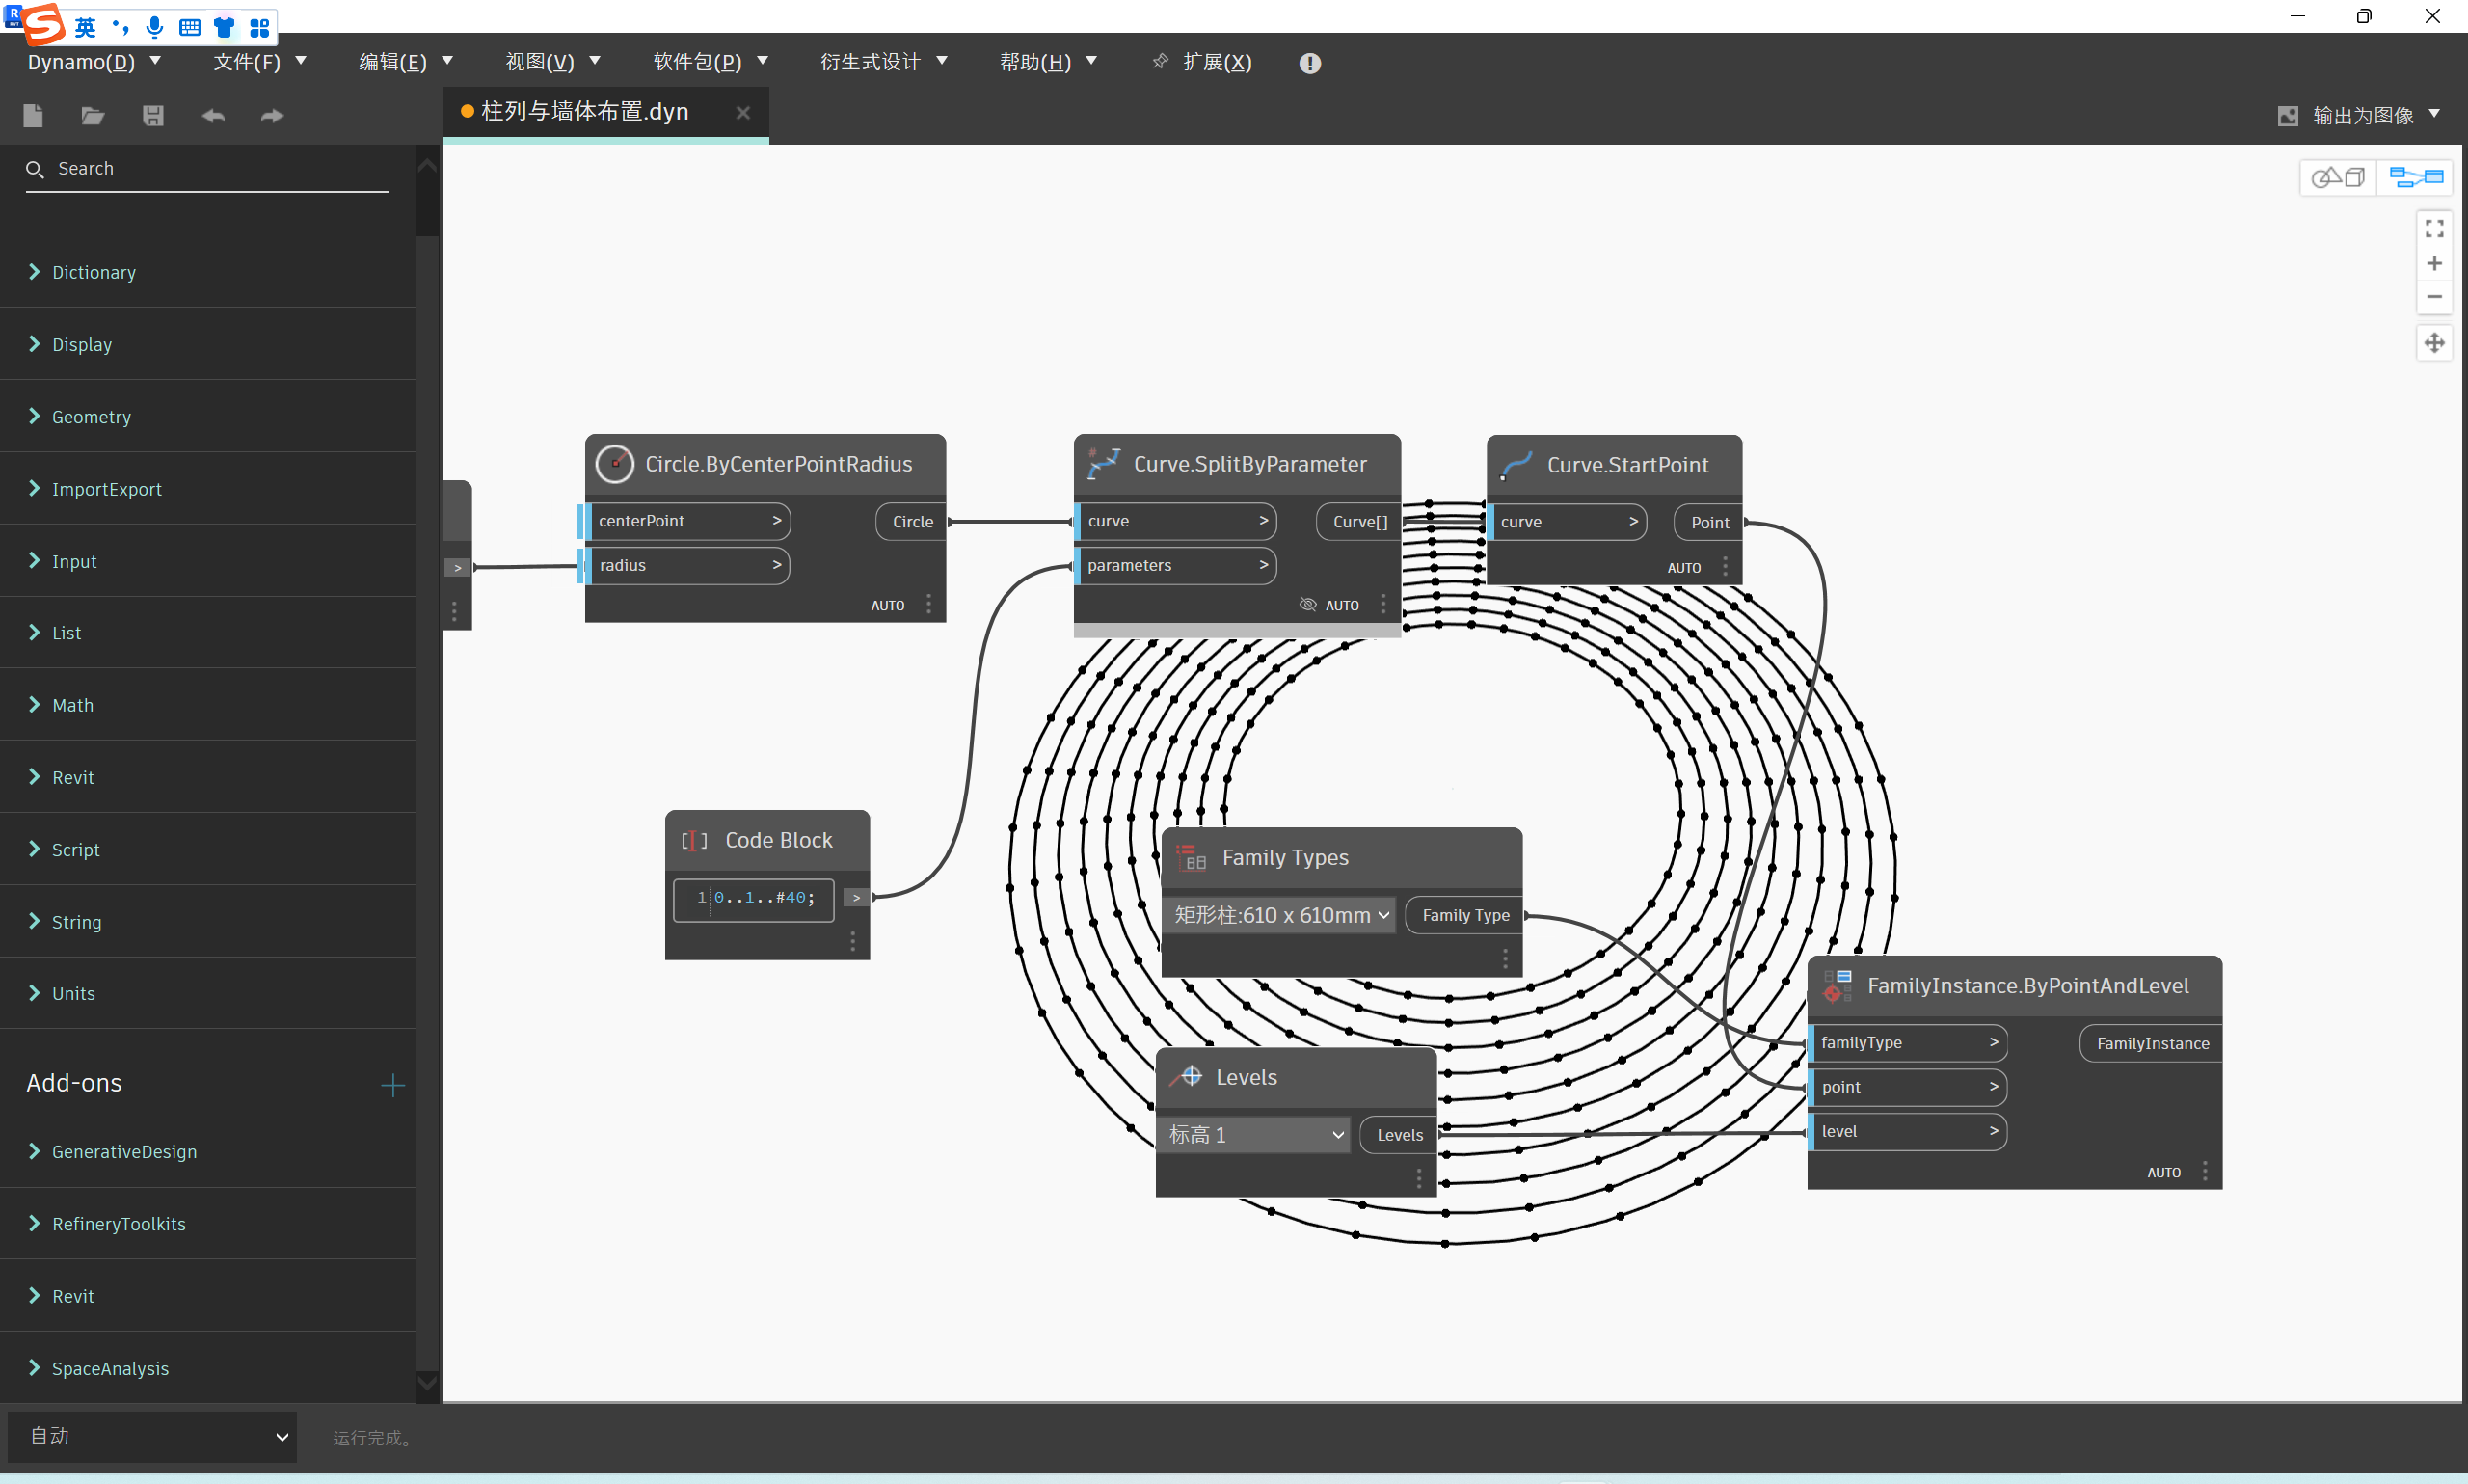Open the 编辑(E) menu
The height and width of the screenshot is (1484, 2468).
(x=406, y=62)
